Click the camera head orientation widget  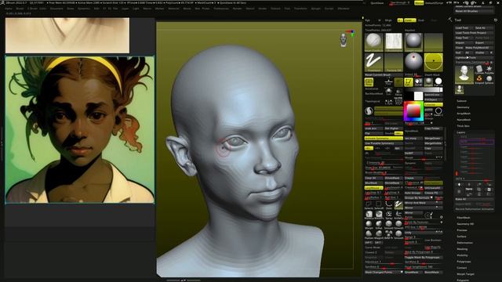tap(344, 40)
